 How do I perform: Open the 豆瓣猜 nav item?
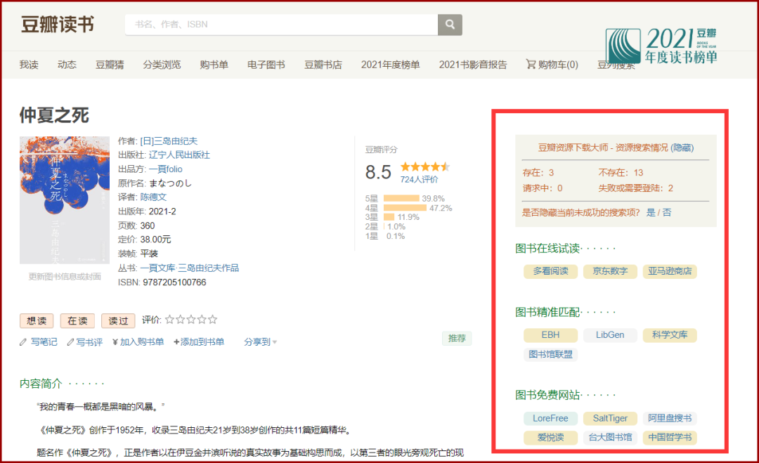(x=110, y=65)
